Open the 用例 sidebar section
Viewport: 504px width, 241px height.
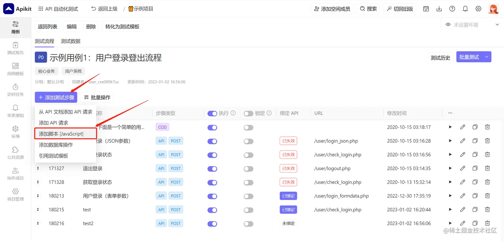tap(15, 27)
